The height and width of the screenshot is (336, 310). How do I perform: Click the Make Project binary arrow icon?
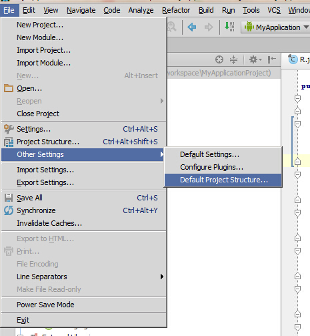pos(229,27)
